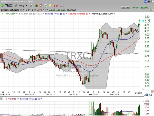The width and height of the screenshot is (154, 116).
Task: Click the Feb 2016 label on the time axis
Action: [x=93, y=95]
